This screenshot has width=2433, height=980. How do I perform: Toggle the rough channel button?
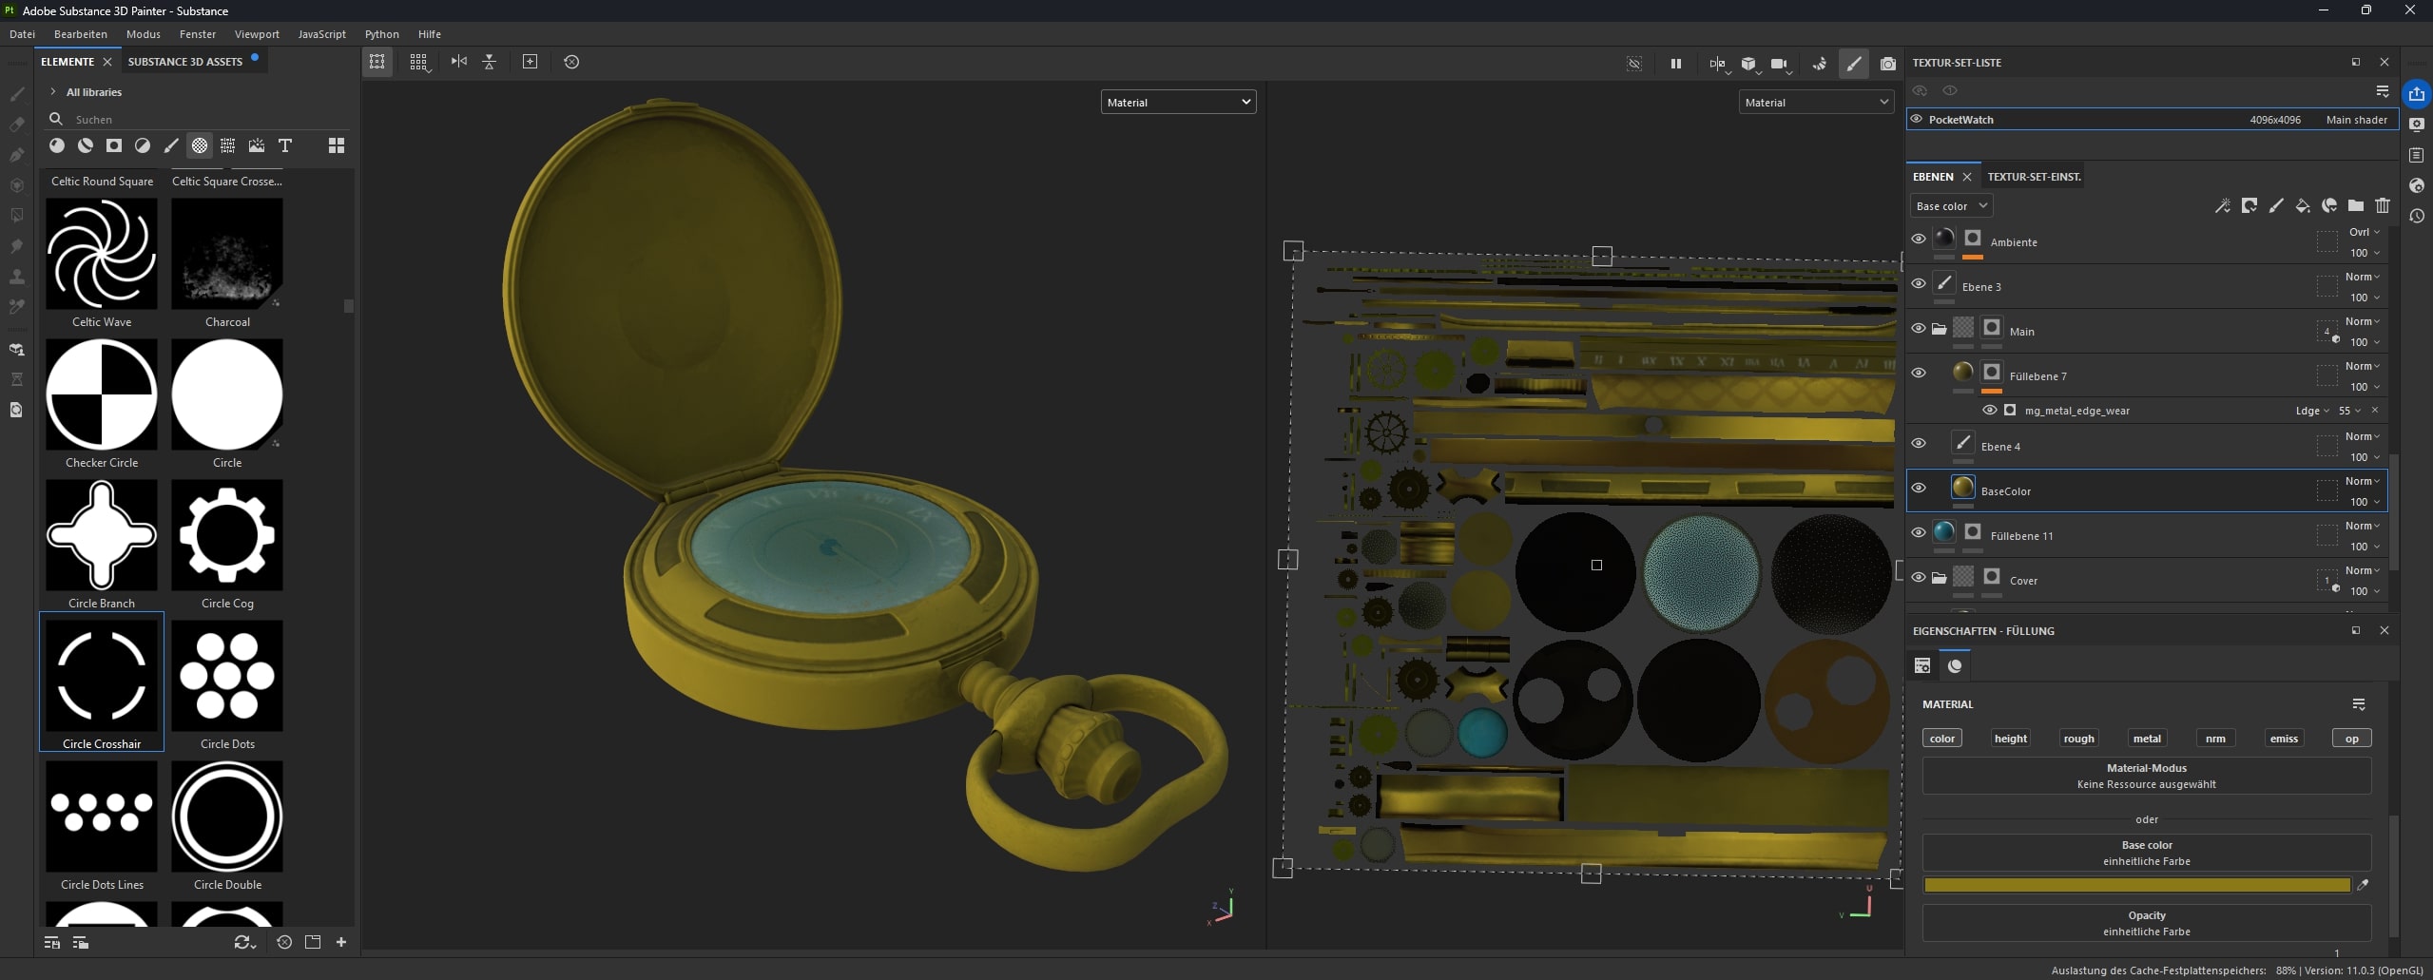coord(2078,739)
